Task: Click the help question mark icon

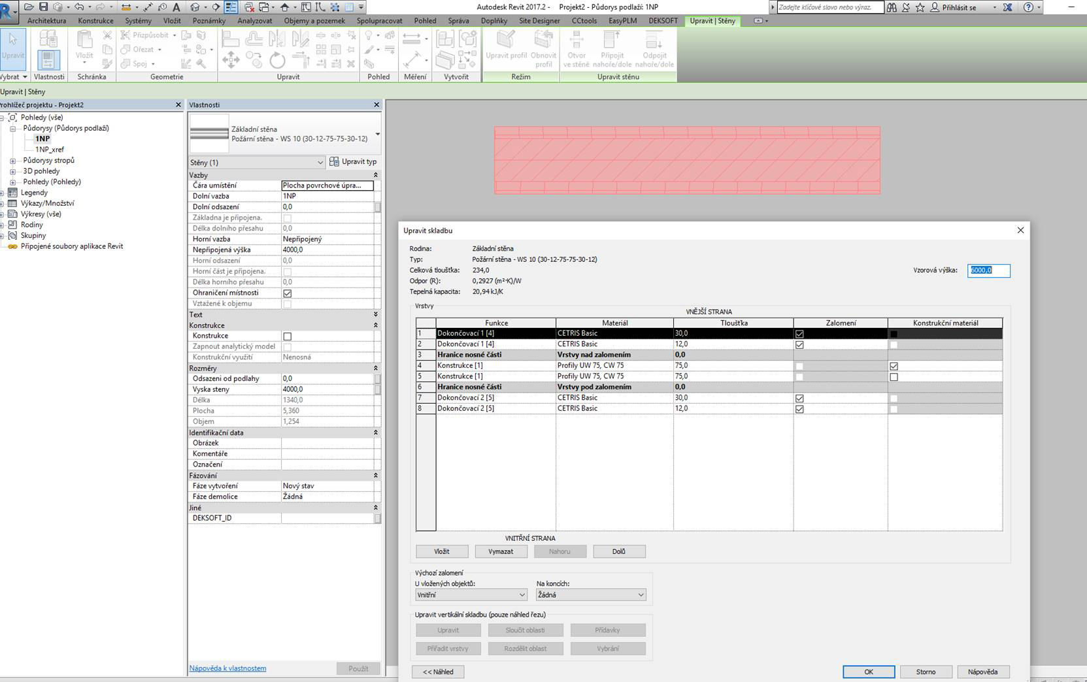Action: (x=1028, y=7)
